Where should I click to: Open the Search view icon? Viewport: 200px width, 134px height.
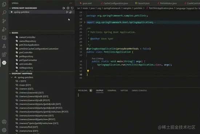click(x=4, y=12)
